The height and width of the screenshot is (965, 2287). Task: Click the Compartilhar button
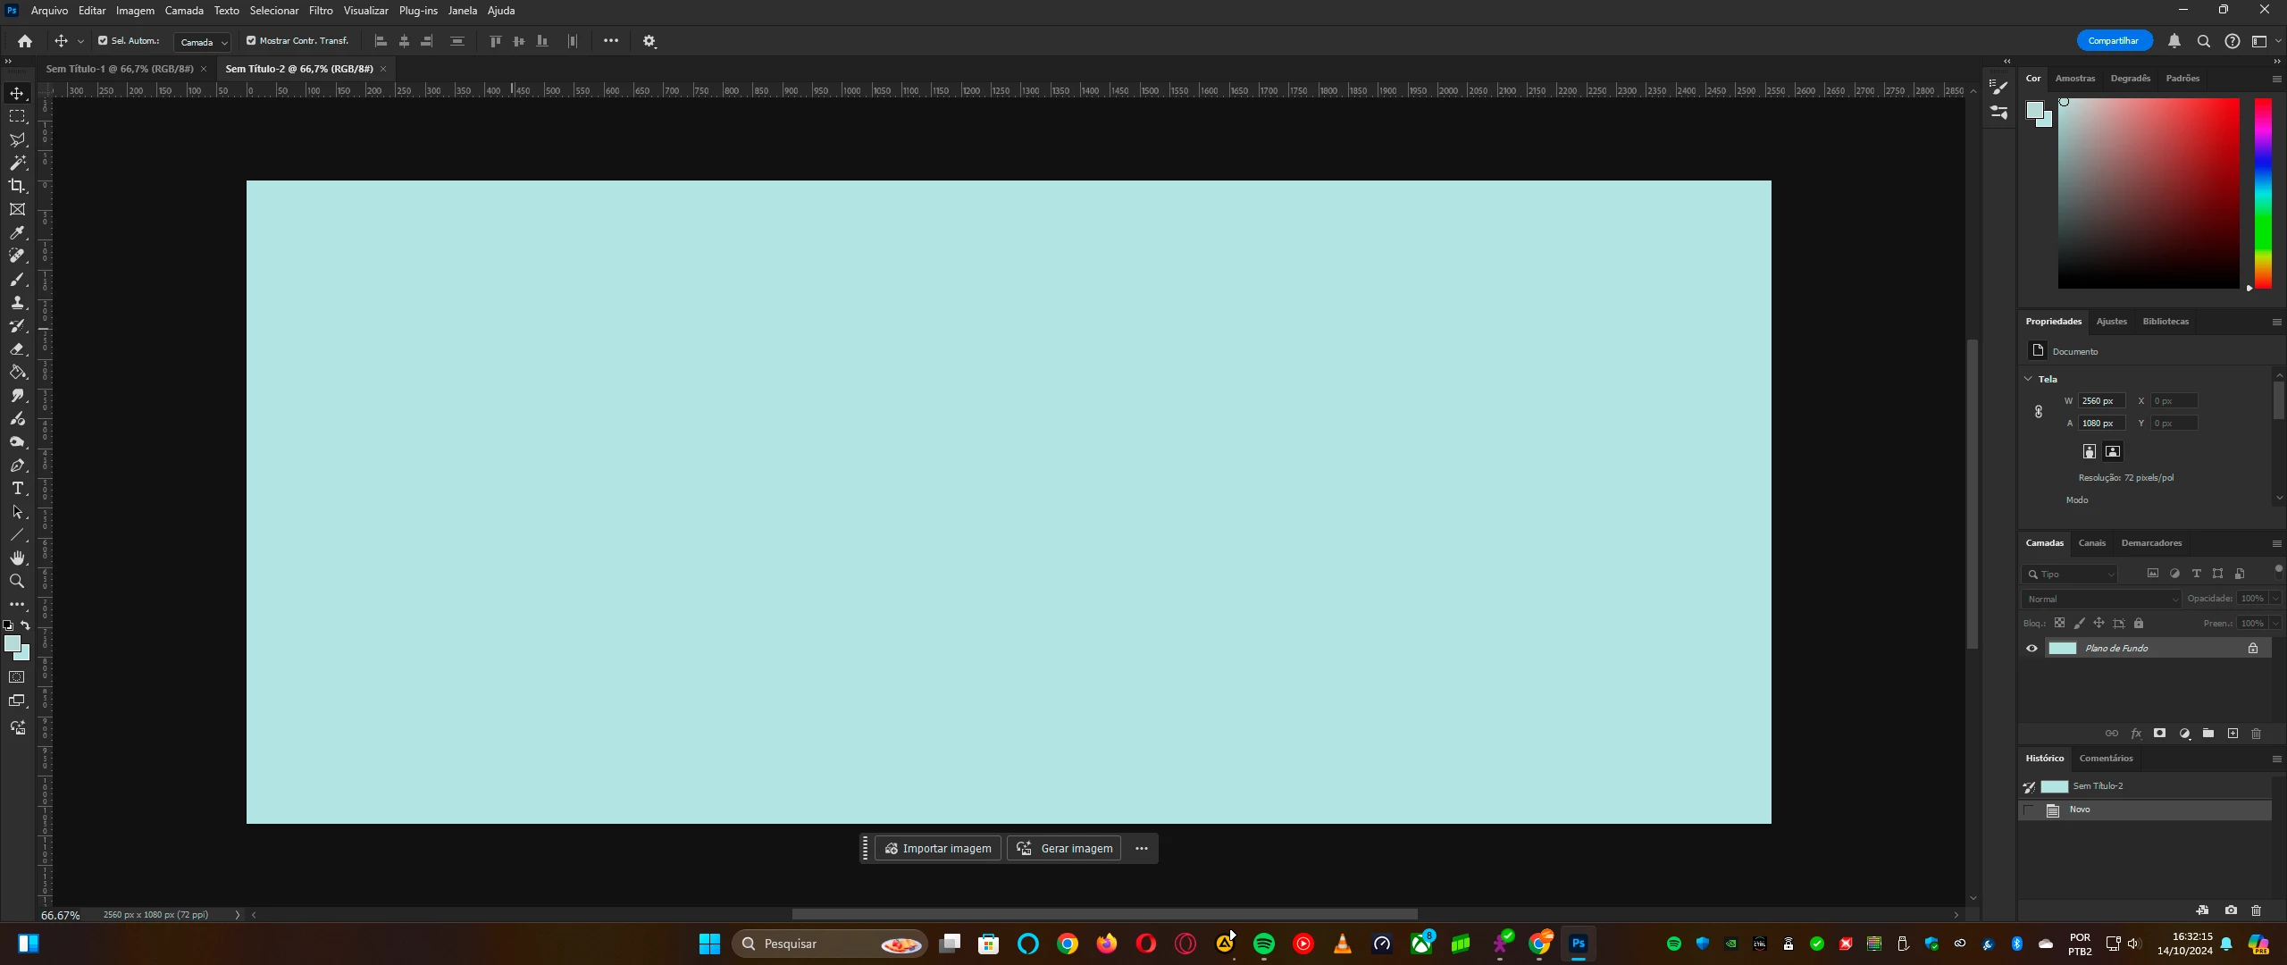pos(2114,40)
